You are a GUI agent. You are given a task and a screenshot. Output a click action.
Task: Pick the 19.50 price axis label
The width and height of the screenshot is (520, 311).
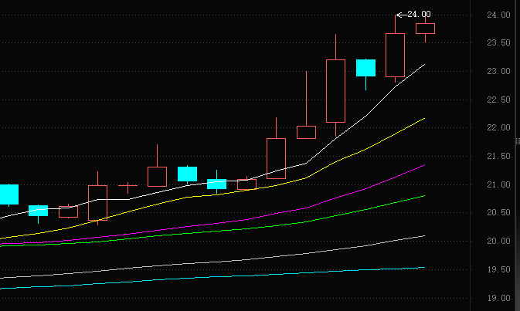[x=498, y=269]
